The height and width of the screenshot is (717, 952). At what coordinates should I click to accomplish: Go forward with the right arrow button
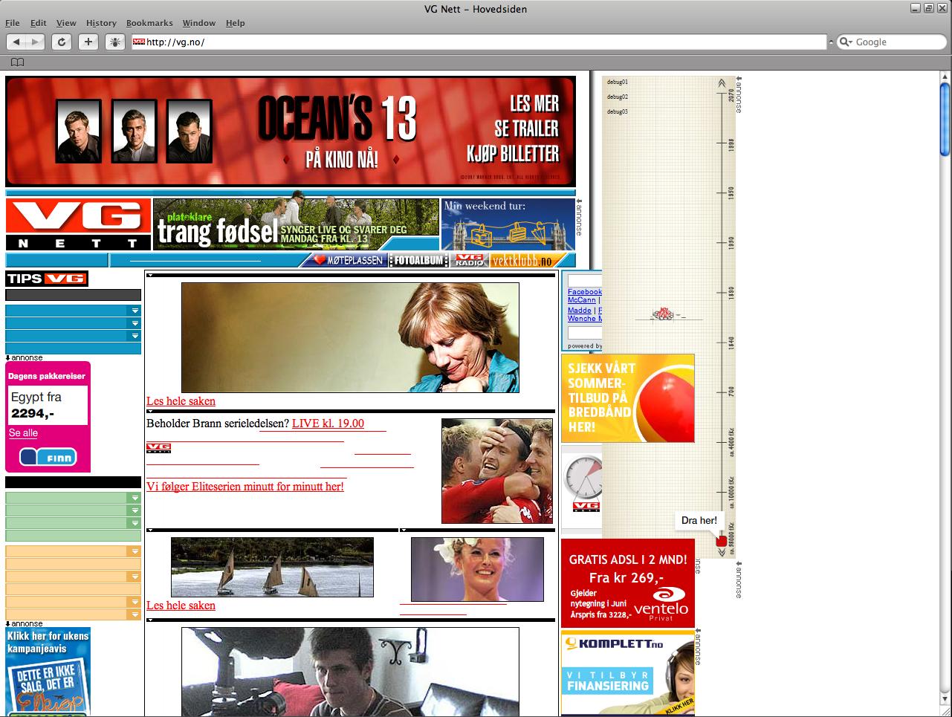(36, 42)
